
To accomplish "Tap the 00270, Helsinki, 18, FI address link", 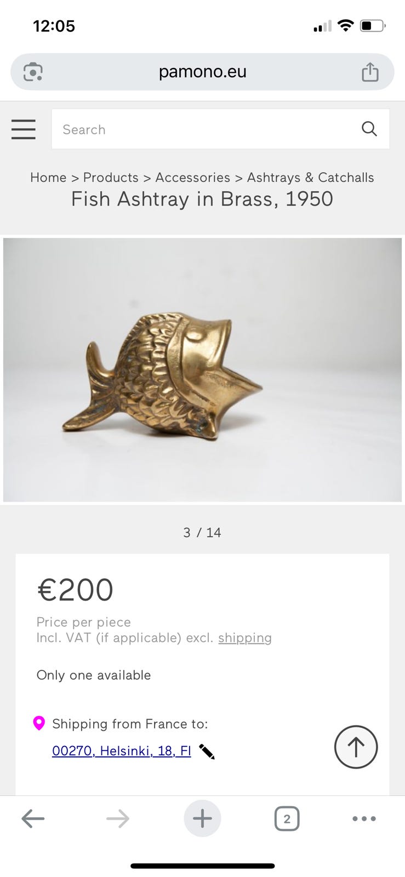I will 122,751.
